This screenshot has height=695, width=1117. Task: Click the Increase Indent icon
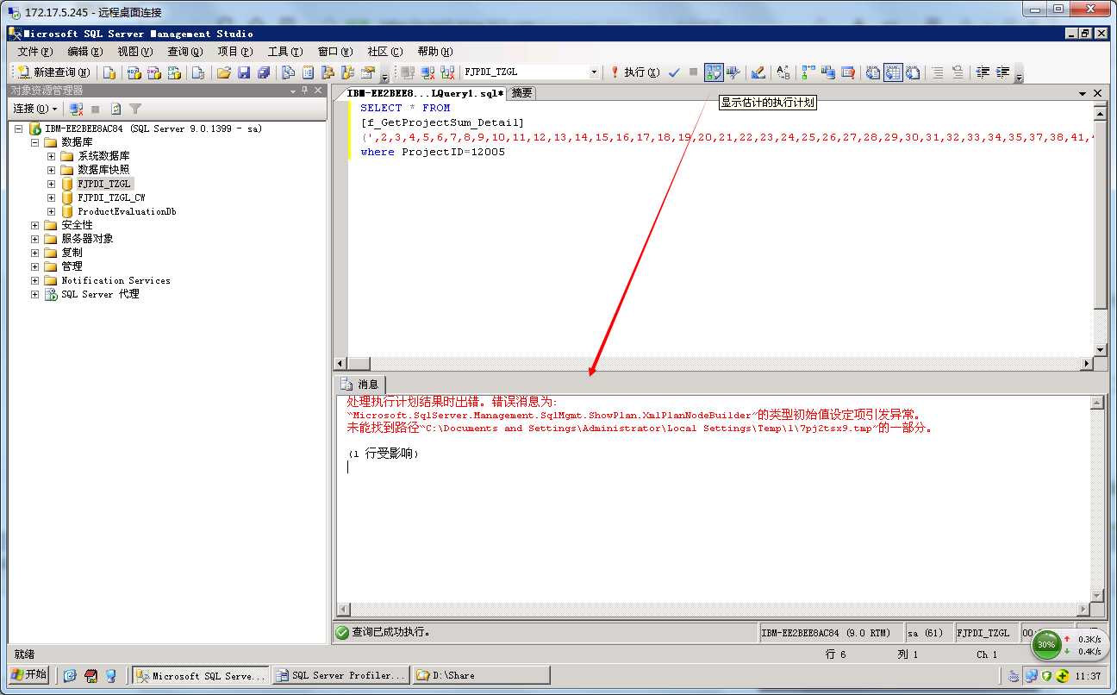pos(1002,72)
